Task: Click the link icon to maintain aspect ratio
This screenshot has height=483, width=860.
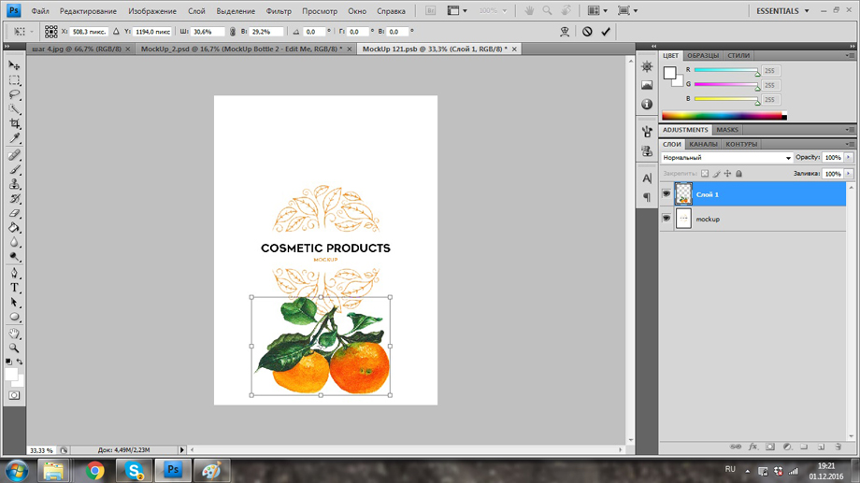Action: (233, 32)
